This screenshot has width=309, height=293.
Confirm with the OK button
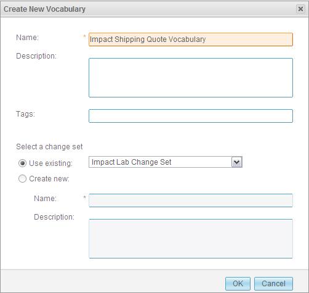click(238, 284)
